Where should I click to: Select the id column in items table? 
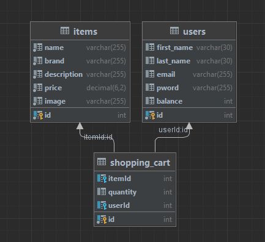(48, 115)
